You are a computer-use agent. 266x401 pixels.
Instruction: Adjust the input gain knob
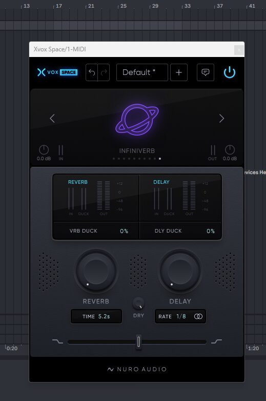44,149
